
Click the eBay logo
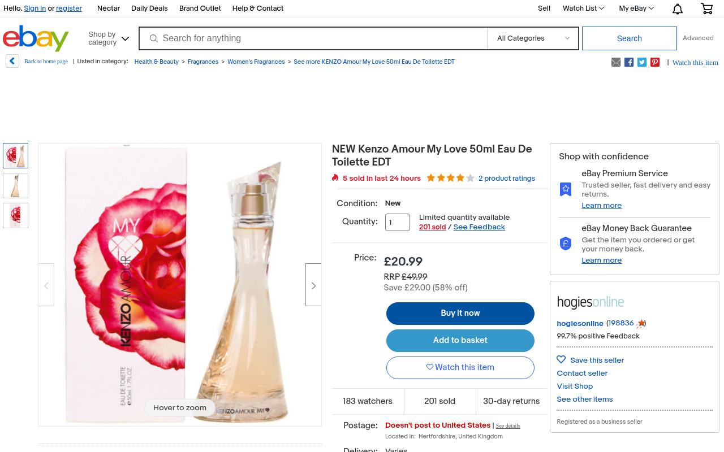(36, 38)
